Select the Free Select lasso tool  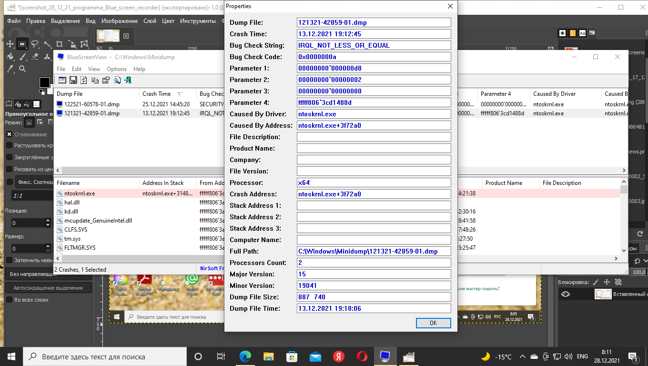(x=35, y=44)
